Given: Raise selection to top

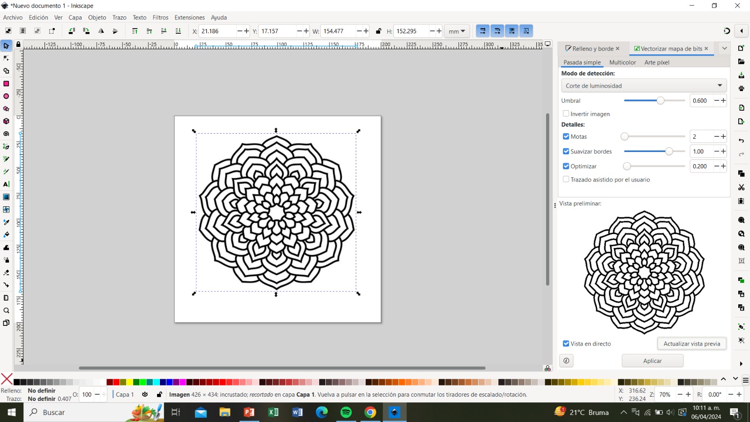Looking at the screenshot, I should click(135, 31).
